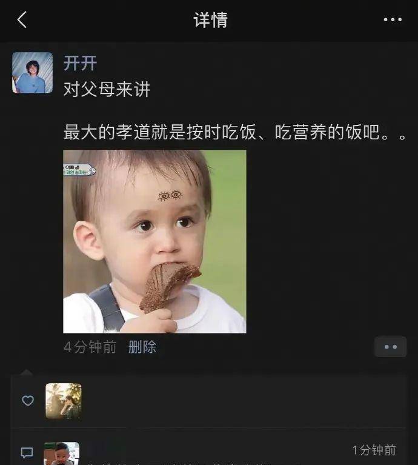Open the three-dot menu in header
This screenshot has width=418, height=465.
[393, 19]
